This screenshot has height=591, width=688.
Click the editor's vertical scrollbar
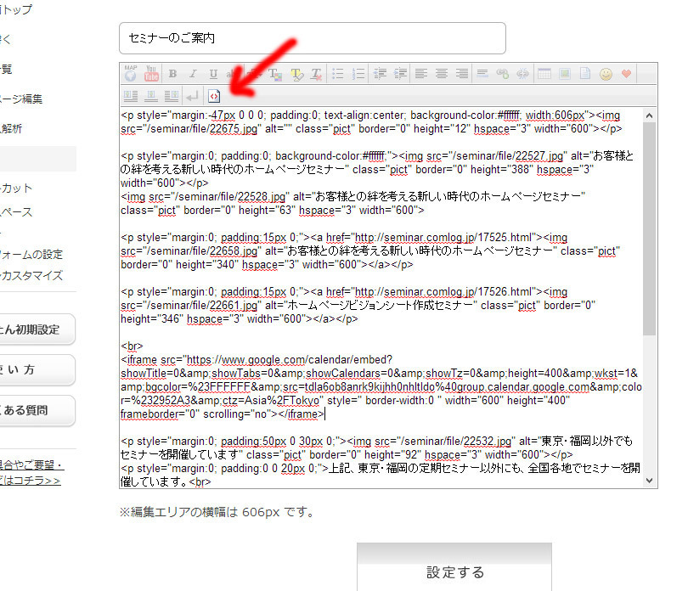pos(650,229)
